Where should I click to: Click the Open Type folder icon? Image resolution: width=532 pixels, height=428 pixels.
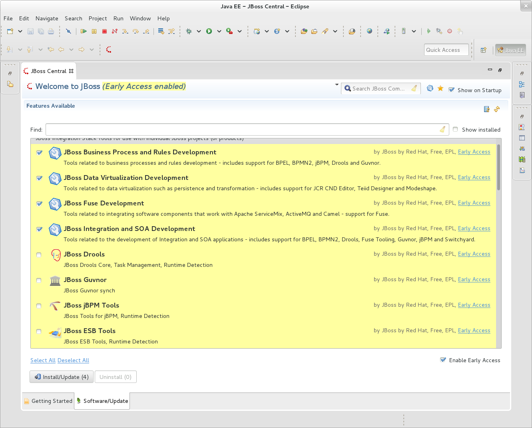coord(304,31)
